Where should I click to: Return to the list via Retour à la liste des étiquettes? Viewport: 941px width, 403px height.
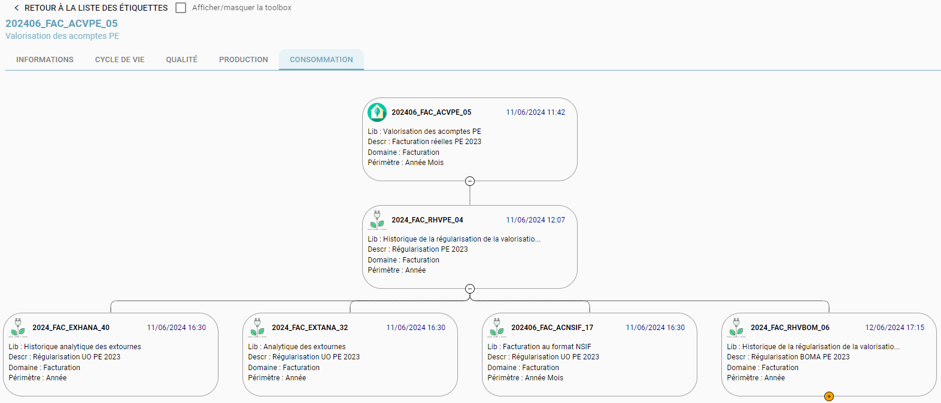tap(96, 8)
